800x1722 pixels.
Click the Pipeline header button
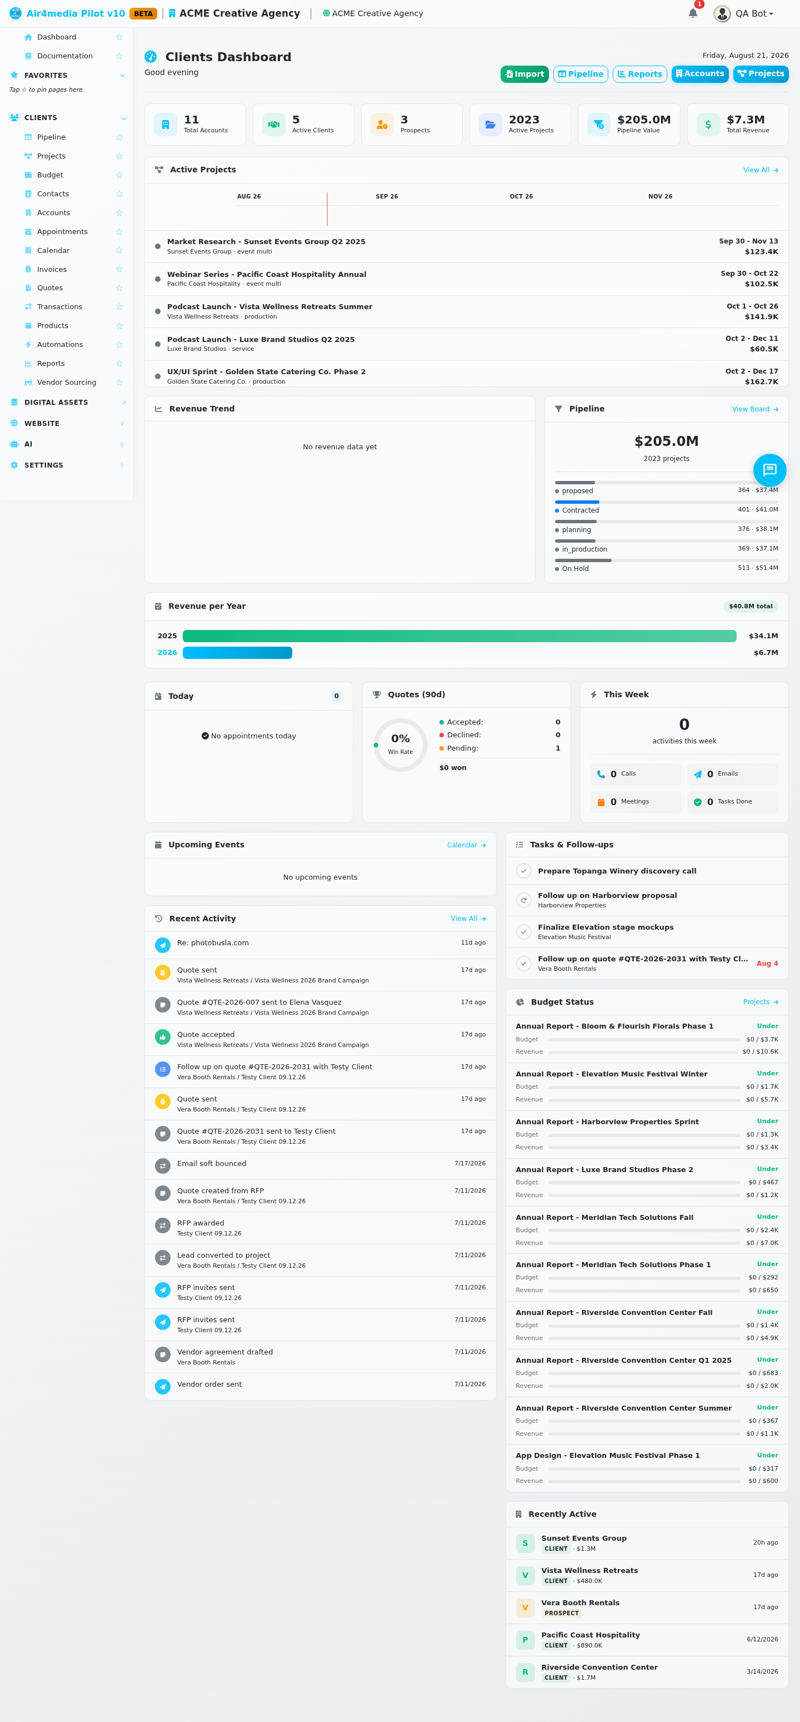point(581,74)
